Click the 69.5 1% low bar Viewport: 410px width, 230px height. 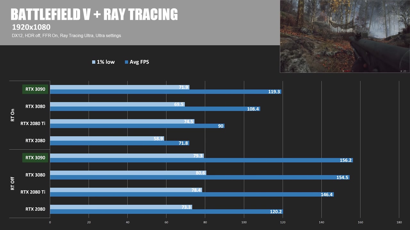tap(117, 104)
